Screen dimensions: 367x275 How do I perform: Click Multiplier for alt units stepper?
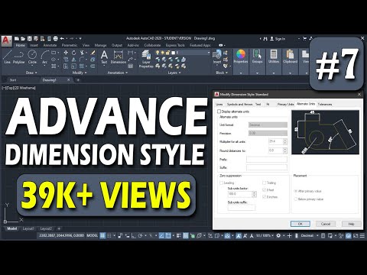pos(285,141)
